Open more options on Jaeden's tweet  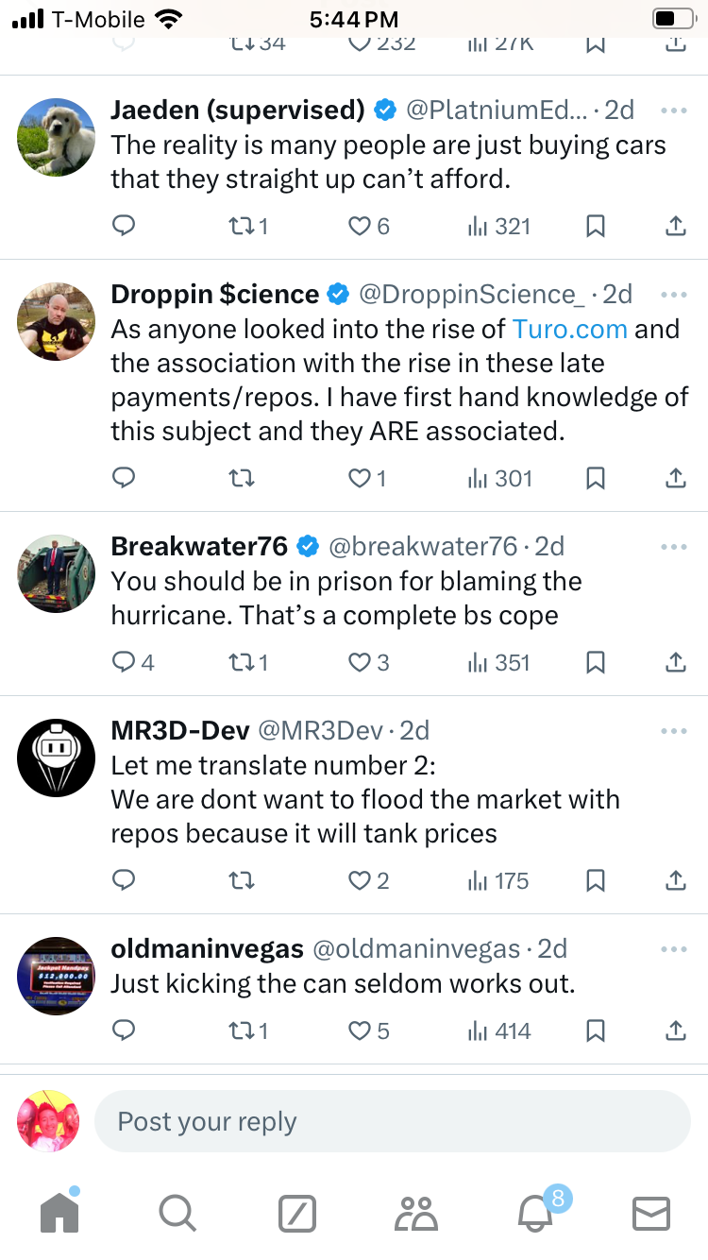click(674, 111)
